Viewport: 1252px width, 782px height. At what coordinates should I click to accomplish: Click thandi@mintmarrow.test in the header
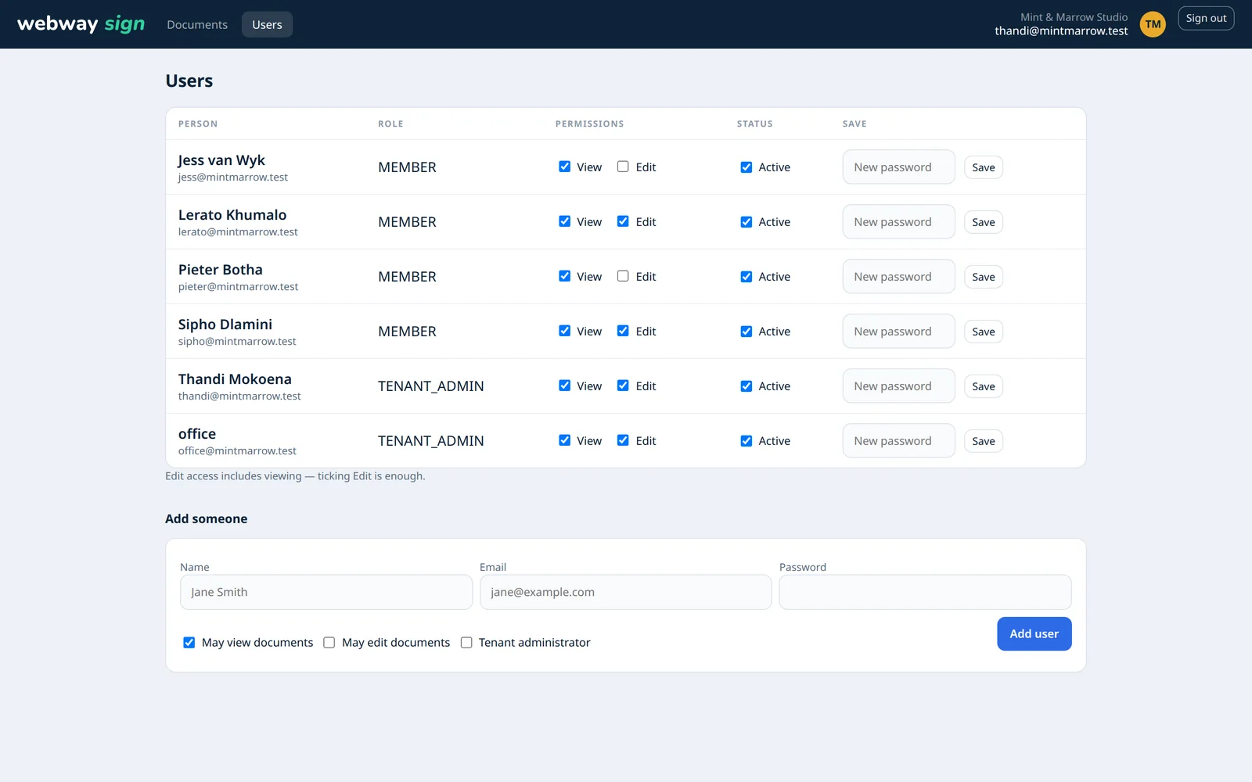pos(1061,31)
